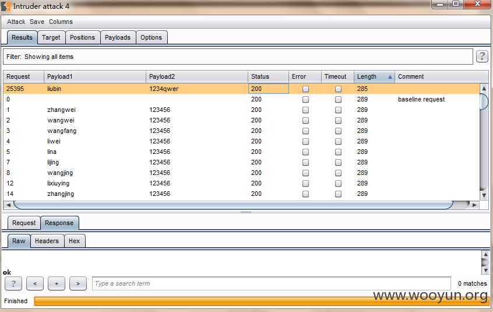Sort by Status column header

[268, 77]
